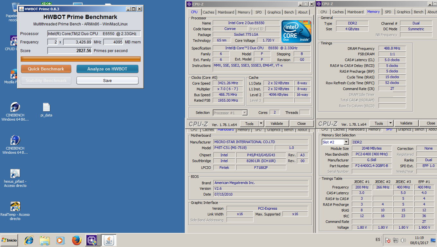Open About tab in CPU window
Image resolution: width=437 pixels, height=247 pixels.
point(303,12)
